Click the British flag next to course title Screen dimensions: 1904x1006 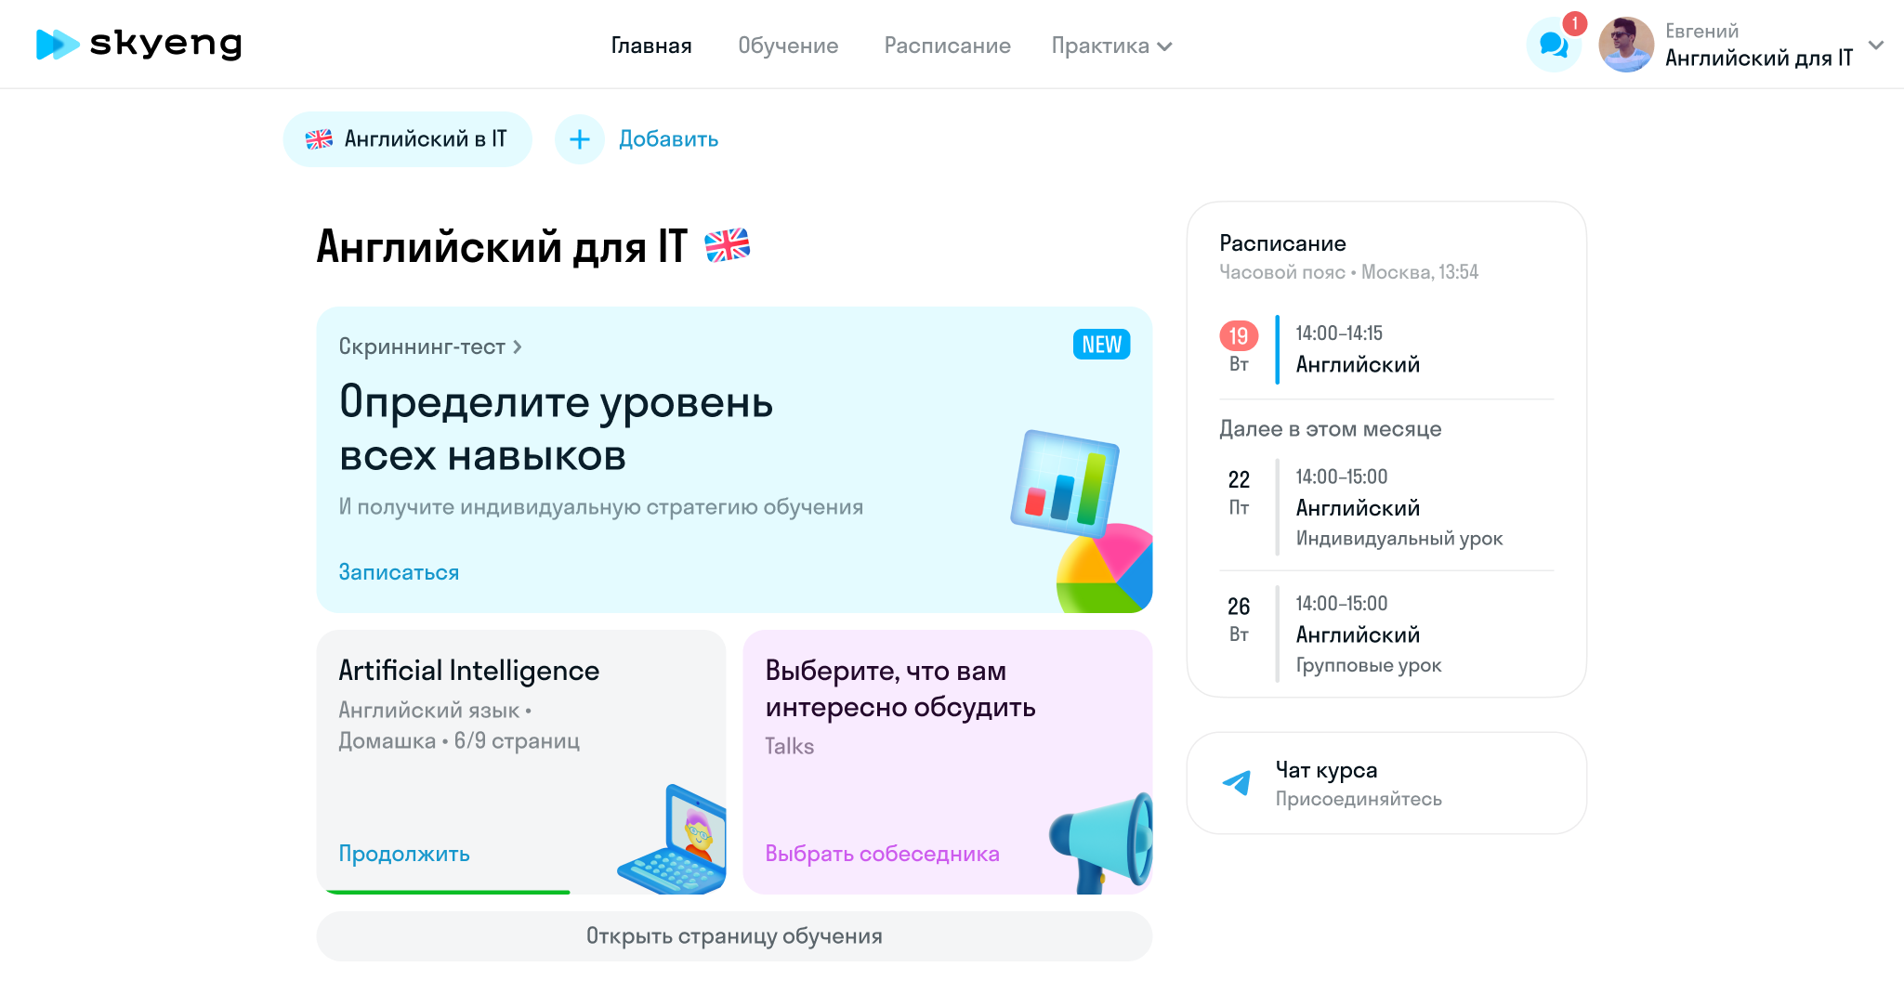click(729, 246)
